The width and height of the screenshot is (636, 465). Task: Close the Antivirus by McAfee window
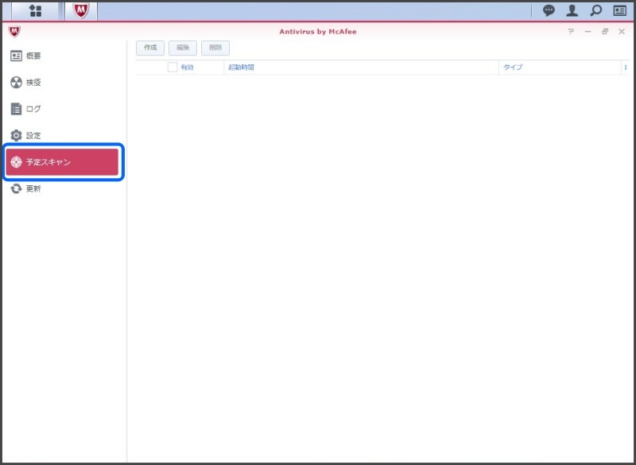[622, 32]
